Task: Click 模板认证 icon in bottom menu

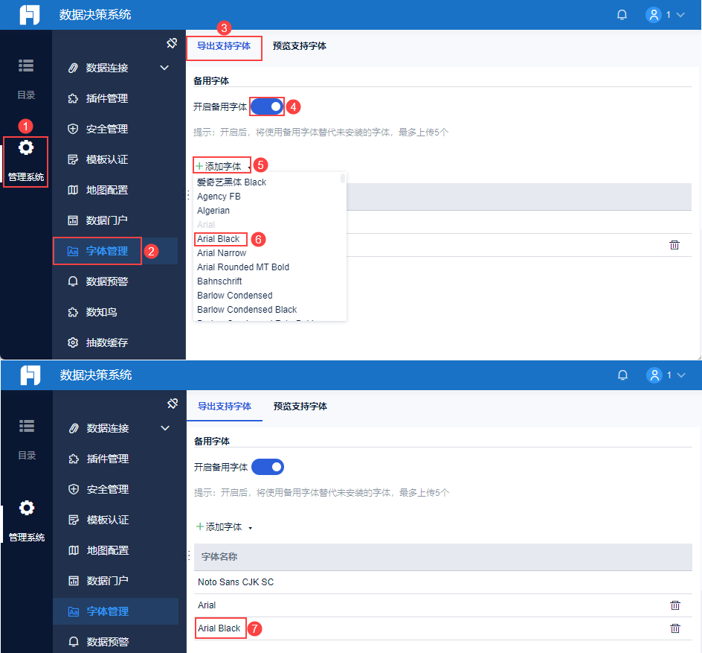Action: point(74,520)
